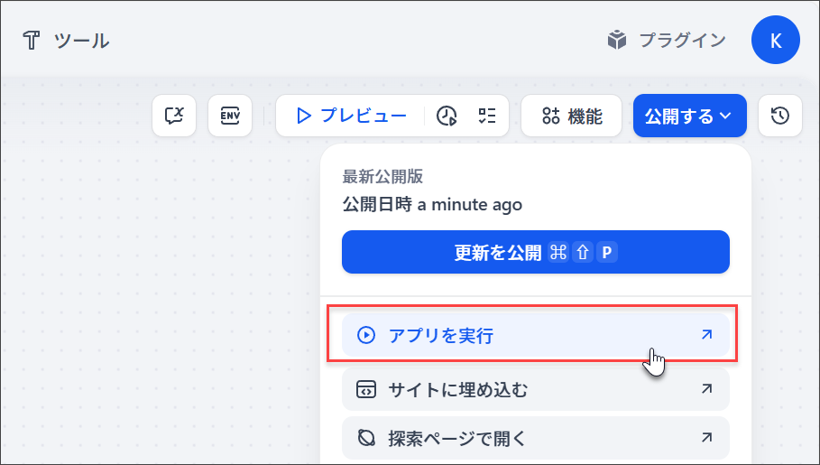Open the プラグイン link
The image size is (820, 465).
point(667,40)
